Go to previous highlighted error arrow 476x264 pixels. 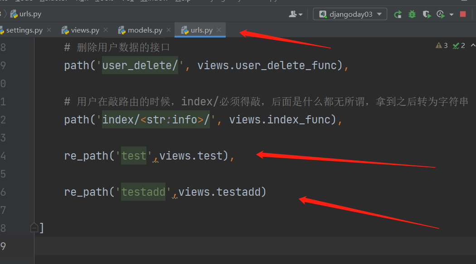tap(473, 45)
